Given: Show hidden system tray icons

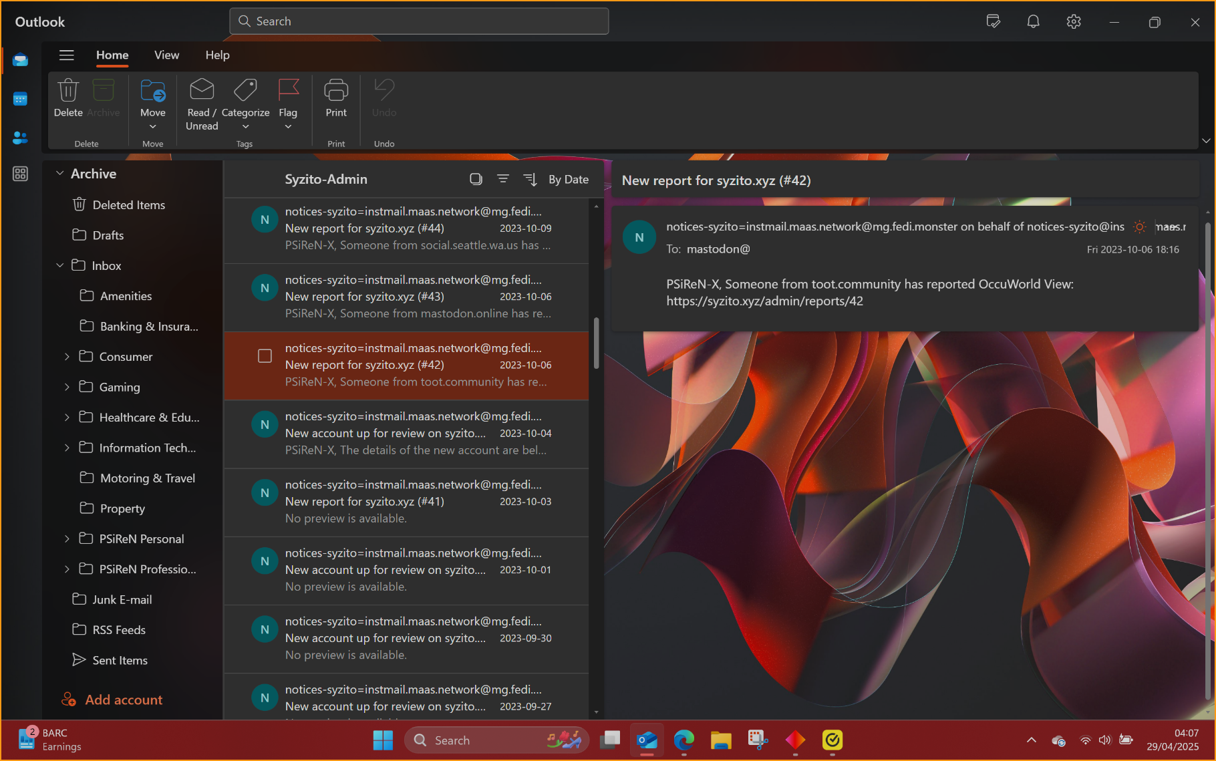Looking at the screenshot, I should tap(1032, 740).
